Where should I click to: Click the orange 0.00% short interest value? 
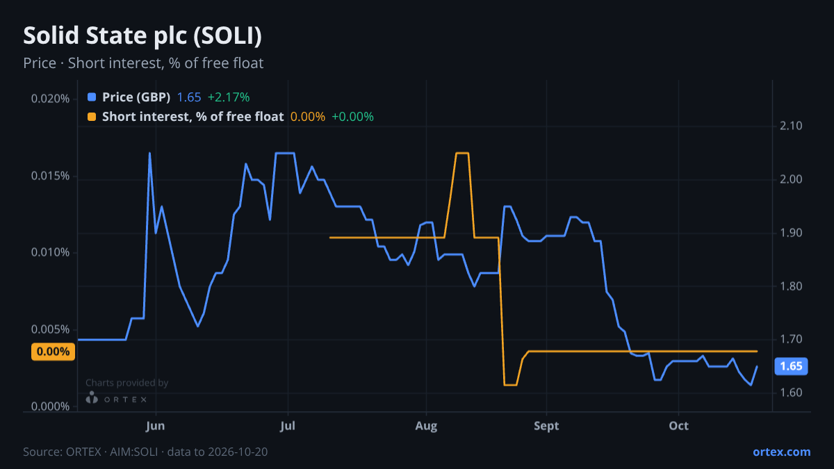click(308, 117)
